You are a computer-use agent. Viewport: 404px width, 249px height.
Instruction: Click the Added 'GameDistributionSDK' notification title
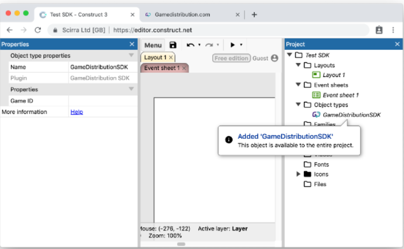click(285, 136)
